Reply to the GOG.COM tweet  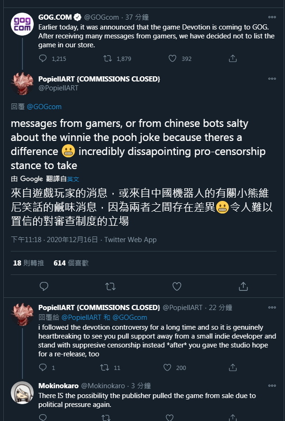coord(43,58)
